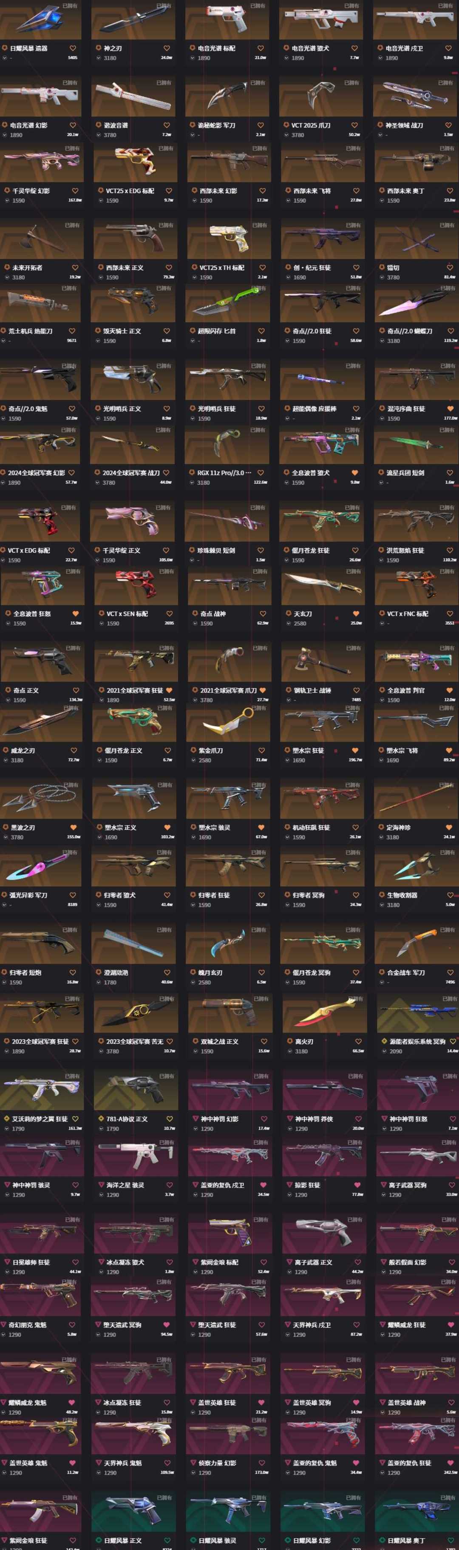Viewport: 459px width, 1550px height.
Task: Click the 已拥有 label above 海洋之星 骇灵
Action: click(x=166, y=1142)
